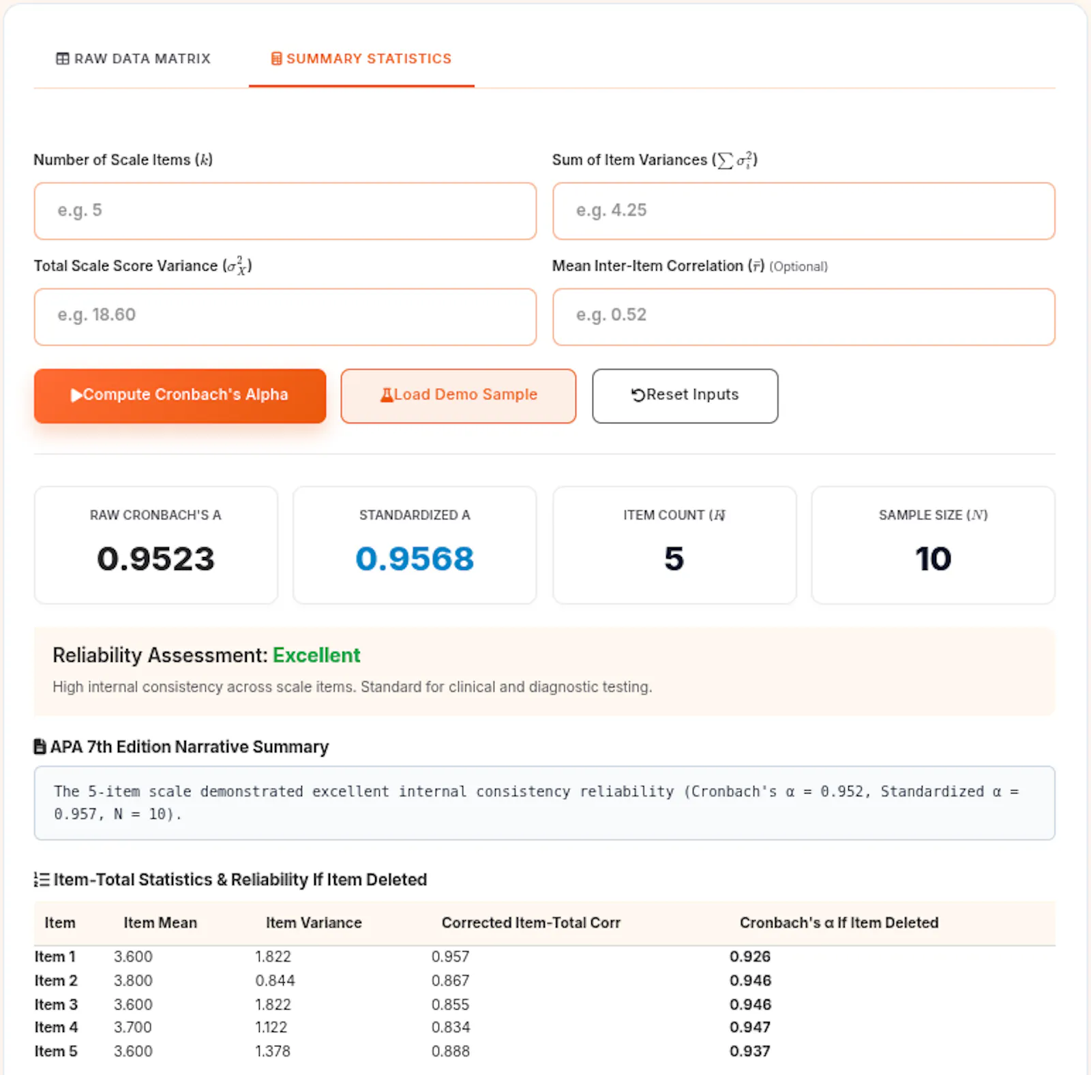Click the APA narrative summary text box
The width and height of the screenshot is (1091, 1075).
[544, 803]
